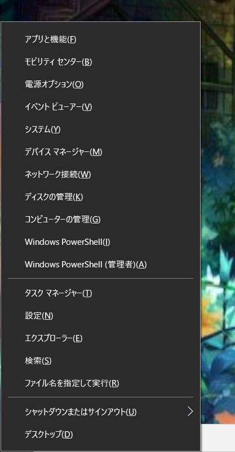The width and height of the screenshot is (235, 452).
Task: Open アプリと機能 from the menu
Action: (x=100, y=39)
